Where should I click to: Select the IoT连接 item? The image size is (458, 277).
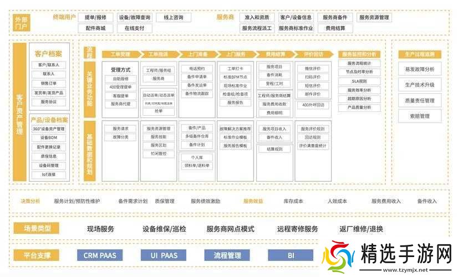[48, 175]
